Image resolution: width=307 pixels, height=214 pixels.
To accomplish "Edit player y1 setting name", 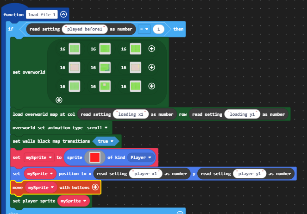I will pos(250,174).
